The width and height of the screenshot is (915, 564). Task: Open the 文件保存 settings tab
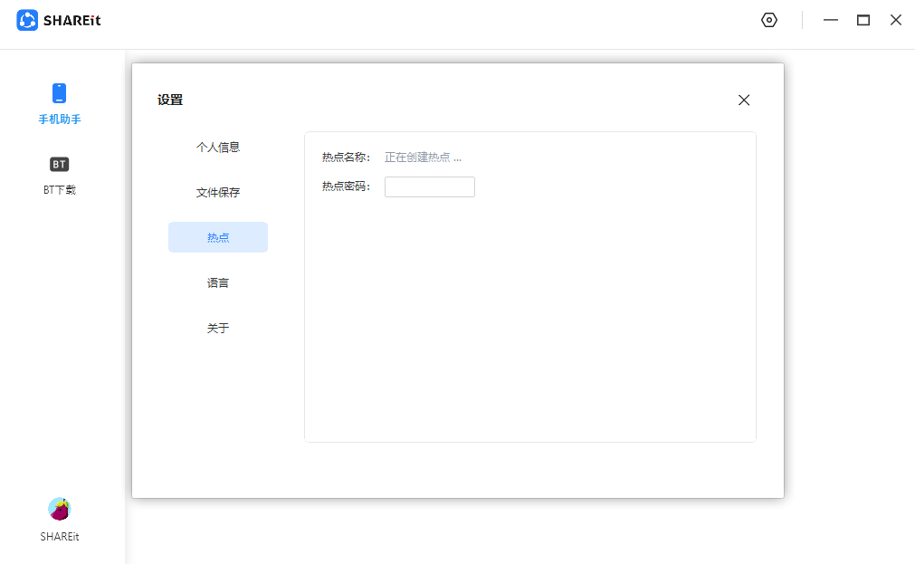pos(218,191)
